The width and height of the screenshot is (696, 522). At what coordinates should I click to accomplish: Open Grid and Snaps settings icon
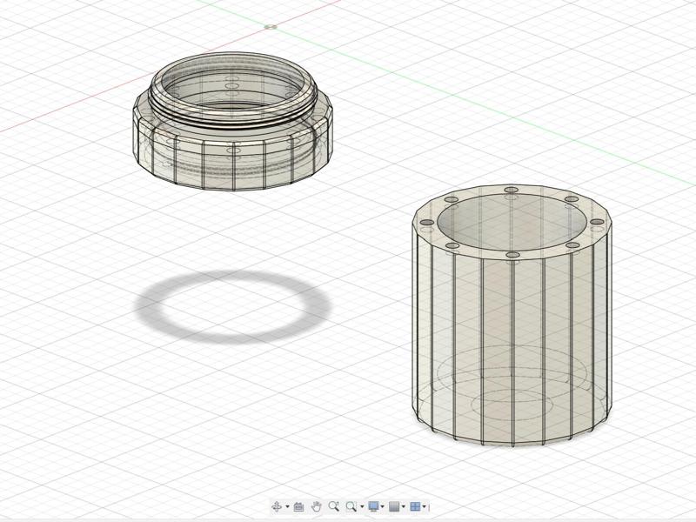pyautogui.click(x=394, y=506)
